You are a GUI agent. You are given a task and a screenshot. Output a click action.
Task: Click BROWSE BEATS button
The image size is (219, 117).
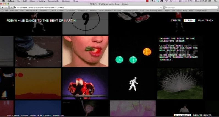pyautogui.click(x=202, y=115)
